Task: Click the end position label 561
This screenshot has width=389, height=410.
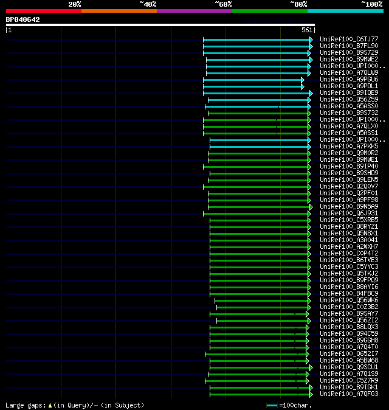Action: 307,30
